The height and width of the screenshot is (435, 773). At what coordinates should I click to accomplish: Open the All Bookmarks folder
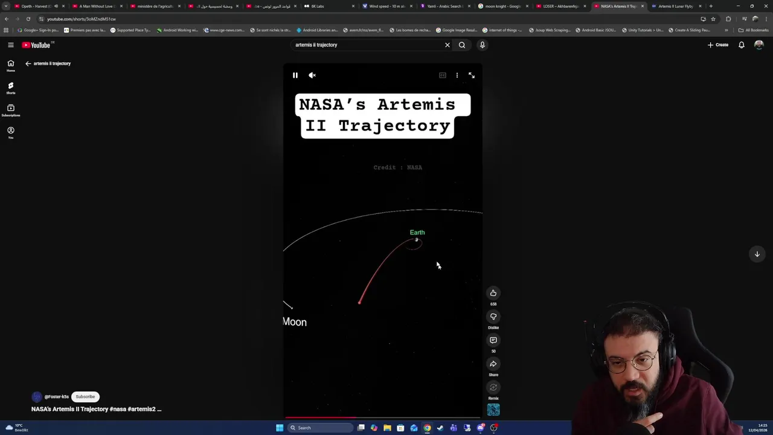(x=754, y=30)
